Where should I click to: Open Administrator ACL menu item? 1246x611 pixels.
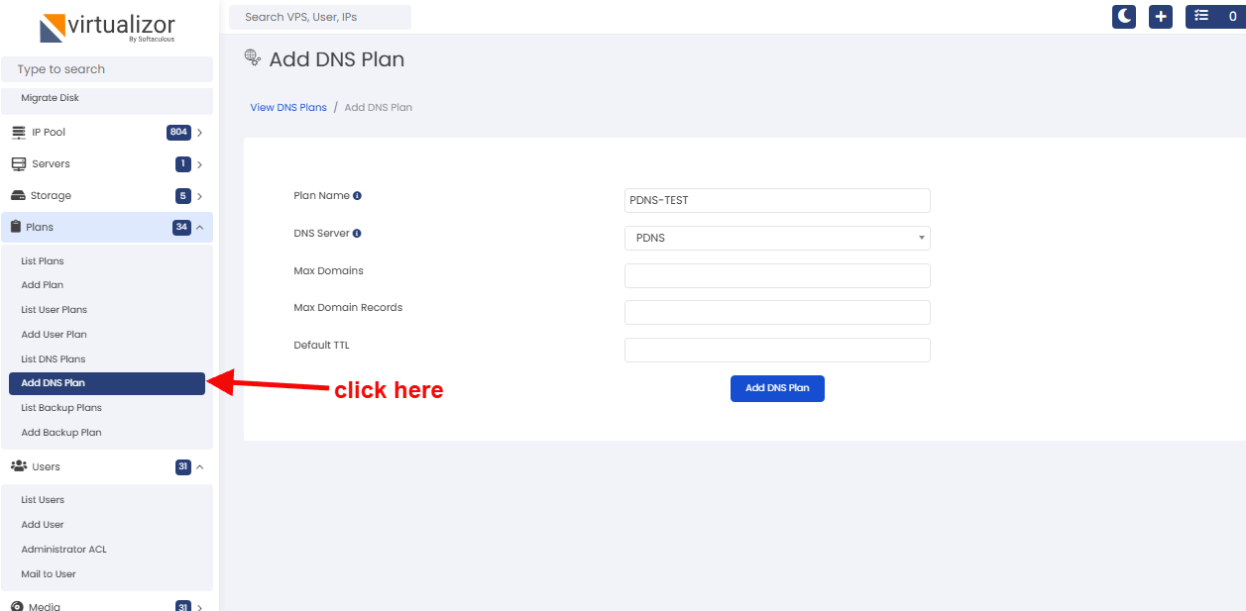click(64, 550)
